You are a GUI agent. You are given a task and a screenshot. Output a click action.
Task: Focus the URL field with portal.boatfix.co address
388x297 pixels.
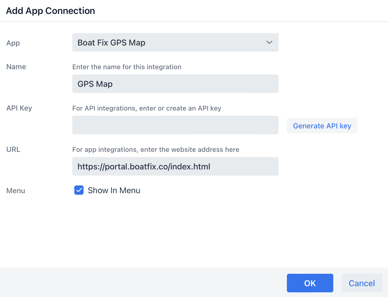(175, 166)
